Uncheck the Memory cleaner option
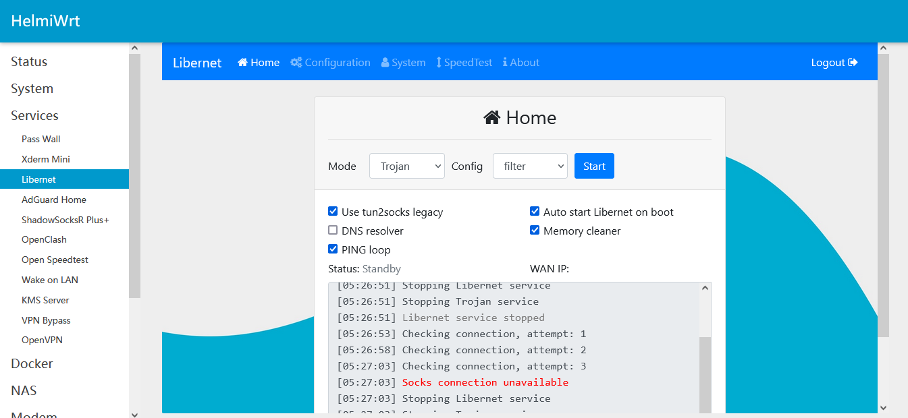Image resolution: width=908 pixels, height=418 pixels. click(x=535, y=231)
